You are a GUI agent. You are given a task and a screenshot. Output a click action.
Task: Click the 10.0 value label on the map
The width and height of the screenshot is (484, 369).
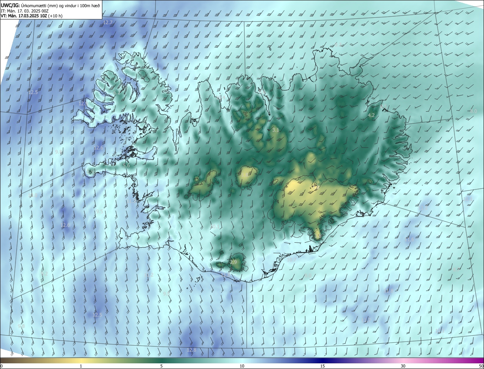[x=33, y=195]
